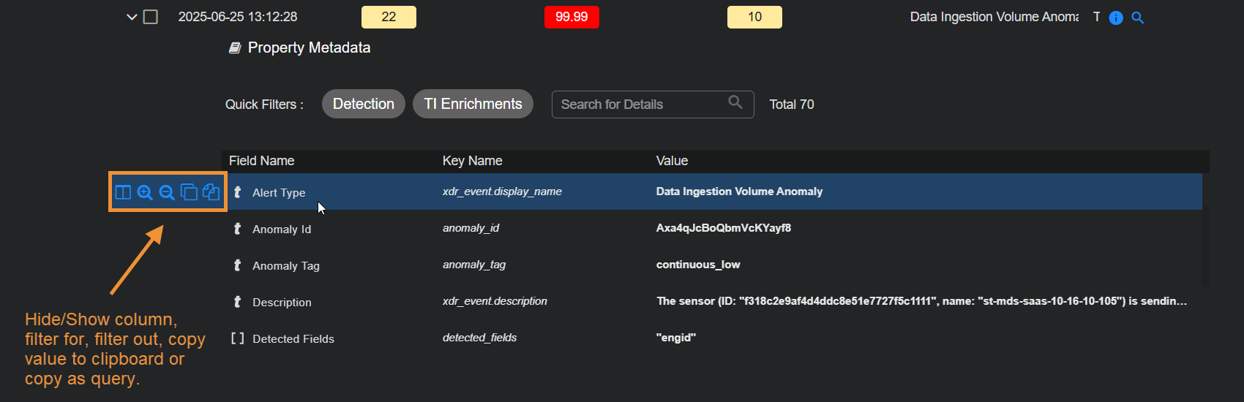
Task: Click the red 99.99 score badge
Action: click(x=572, y=17)
